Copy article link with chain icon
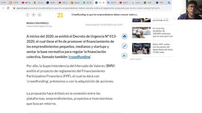This screenshot has height=113, width=202. pos(124,46)
